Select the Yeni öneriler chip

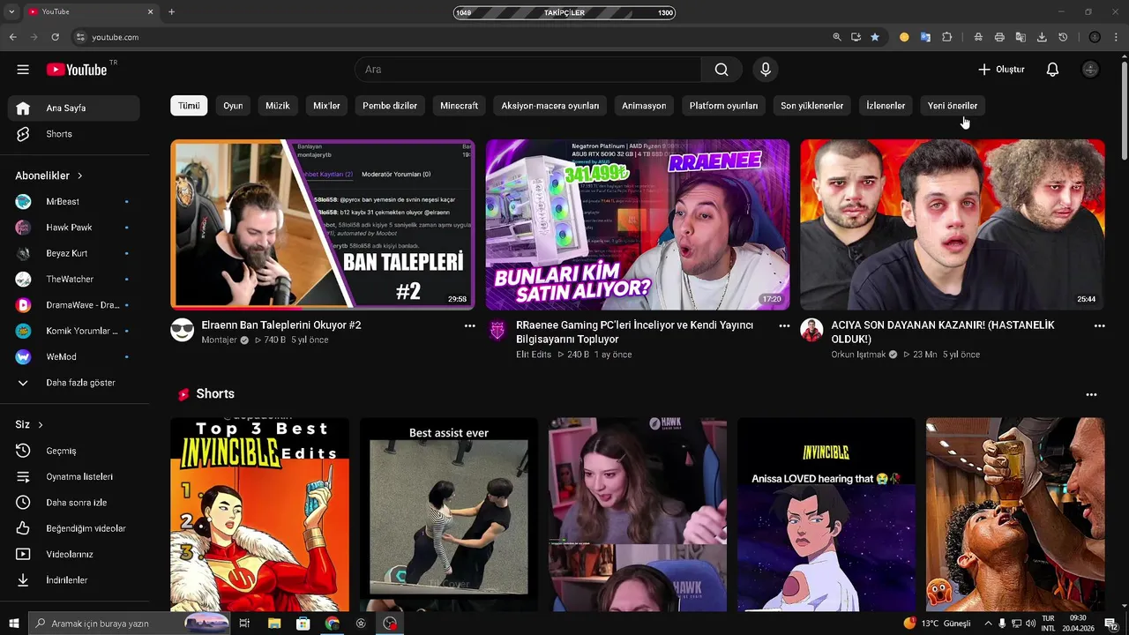click(x=953, y=106)
